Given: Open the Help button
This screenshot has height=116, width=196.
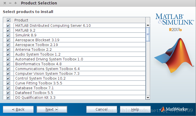Looking at the screenshot, I should pos(135,110).
